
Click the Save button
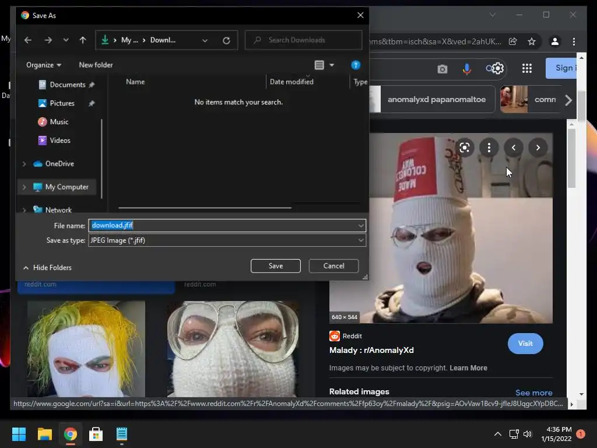click(276, 266)
